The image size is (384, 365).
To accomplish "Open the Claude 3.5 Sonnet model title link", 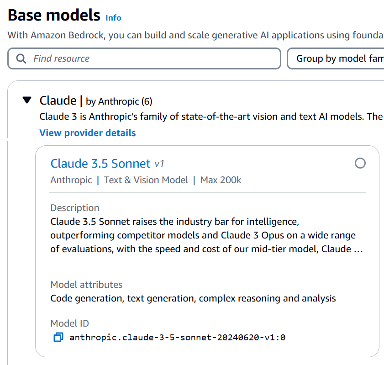I will pos(100,163).
